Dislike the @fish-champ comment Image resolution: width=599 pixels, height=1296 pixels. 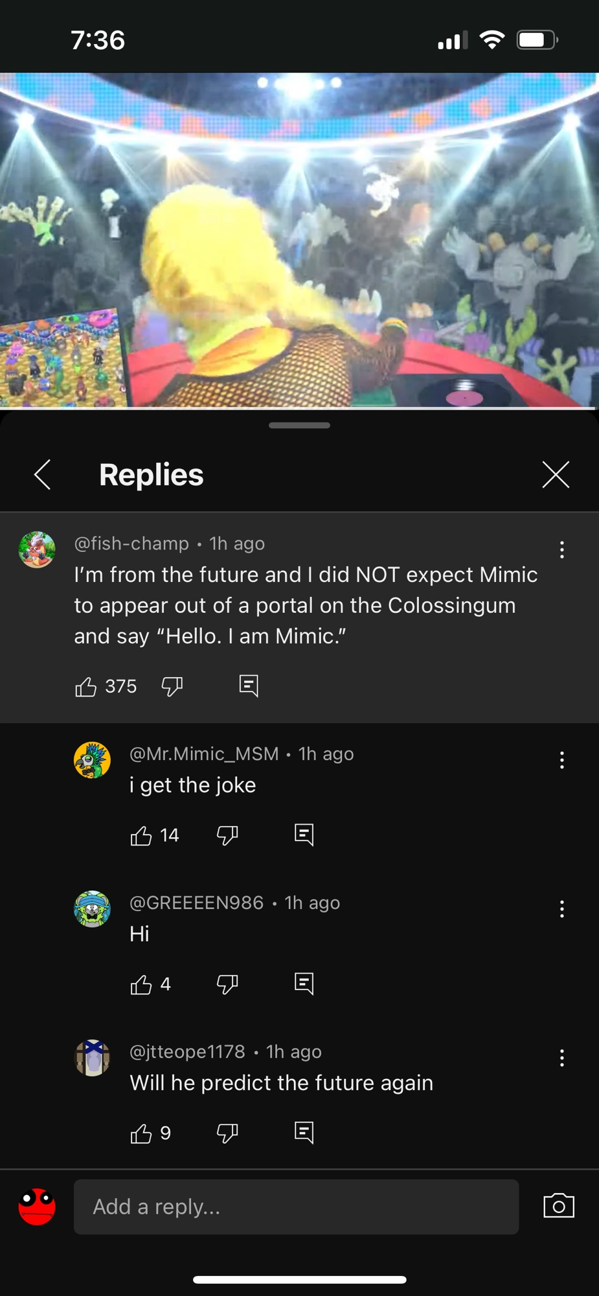[172, 686]
